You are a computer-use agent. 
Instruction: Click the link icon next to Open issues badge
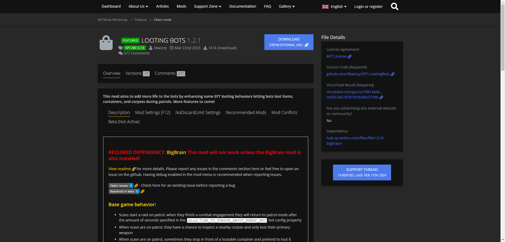click(136, 186)
